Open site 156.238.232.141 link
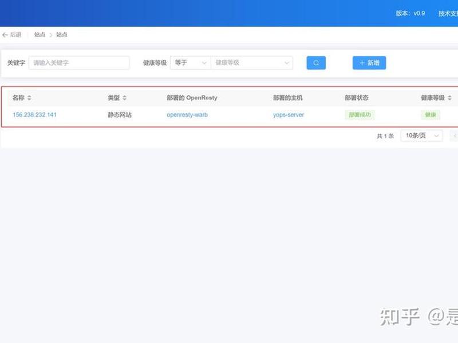The width and height of the screenshot is (458, 343). pos(34,115)
